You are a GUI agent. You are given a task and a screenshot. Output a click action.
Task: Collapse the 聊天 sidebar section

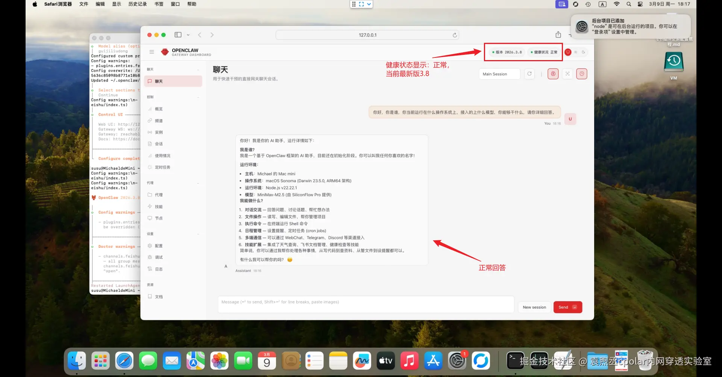click(173, 69)
